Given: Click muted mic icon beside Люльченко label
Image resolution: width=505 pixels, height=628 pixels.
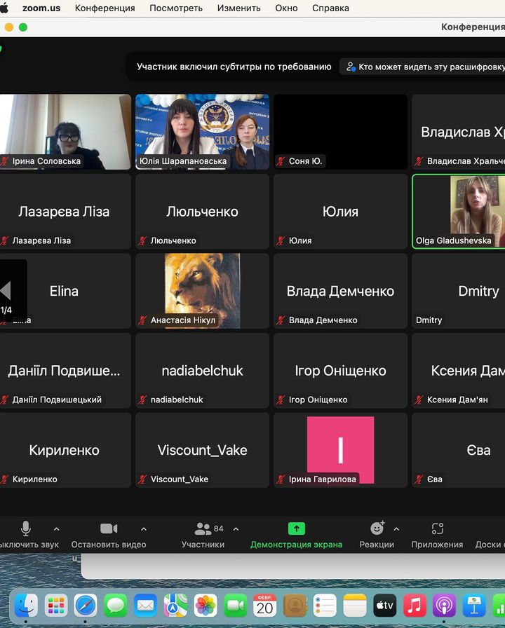Looking at the screenshot, I should click(x=142, y=240).
